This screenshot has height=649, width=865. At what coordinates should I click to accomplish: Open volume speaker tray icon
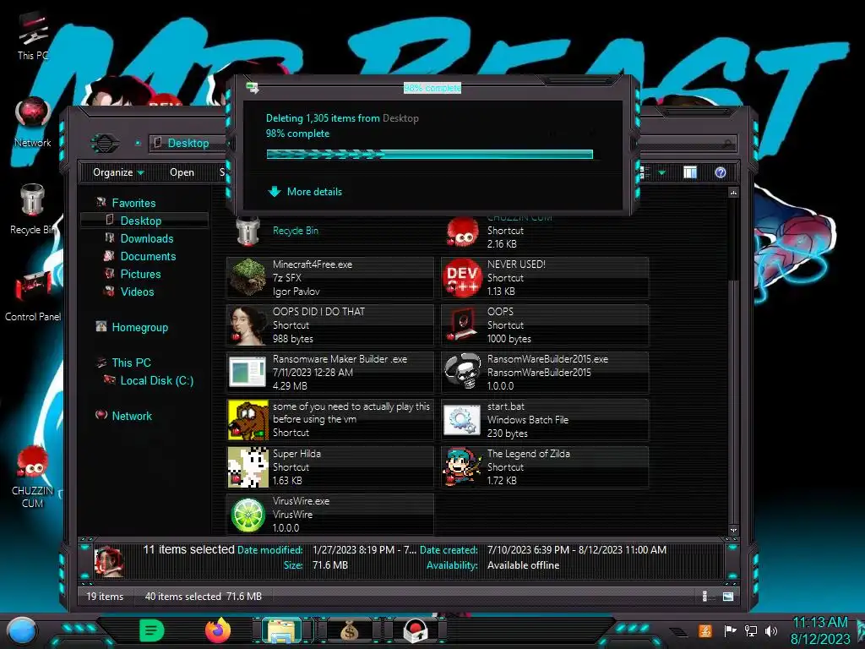tap(771, 630)
